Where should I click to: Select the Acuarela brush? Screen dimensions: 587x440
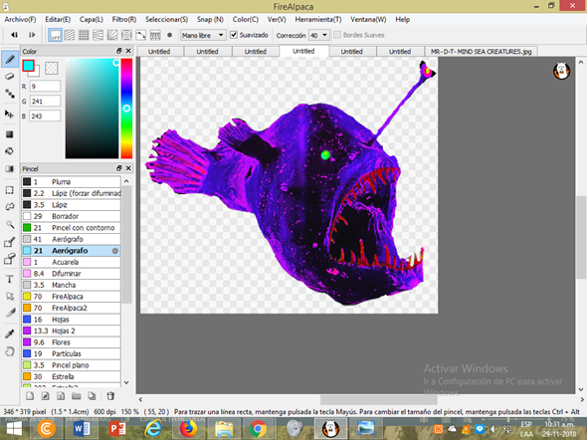[x=71, y=262]
